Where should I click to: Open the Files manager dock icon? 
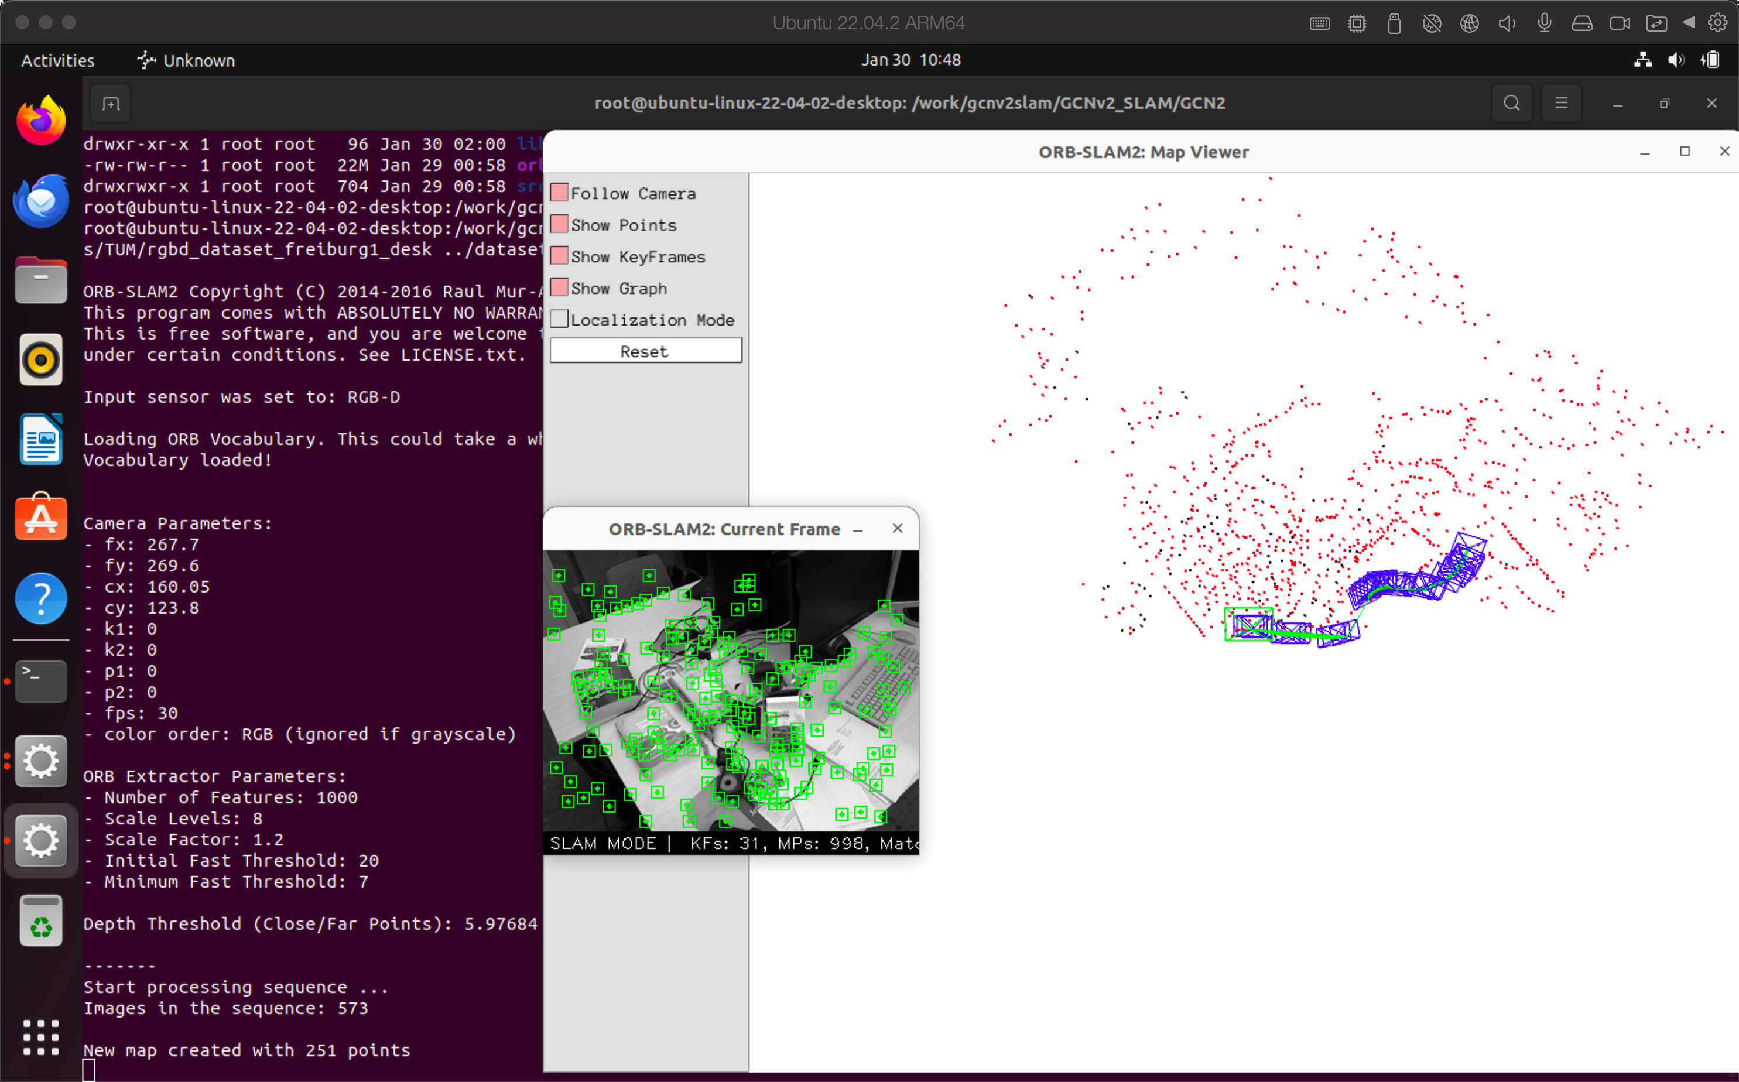pos(41,280)
